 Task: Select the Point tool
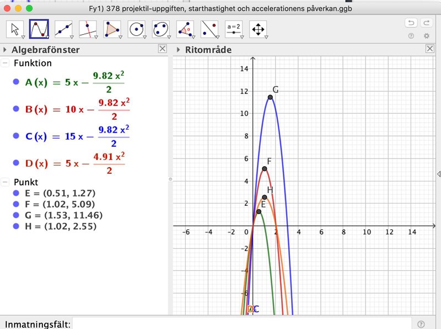63,29
